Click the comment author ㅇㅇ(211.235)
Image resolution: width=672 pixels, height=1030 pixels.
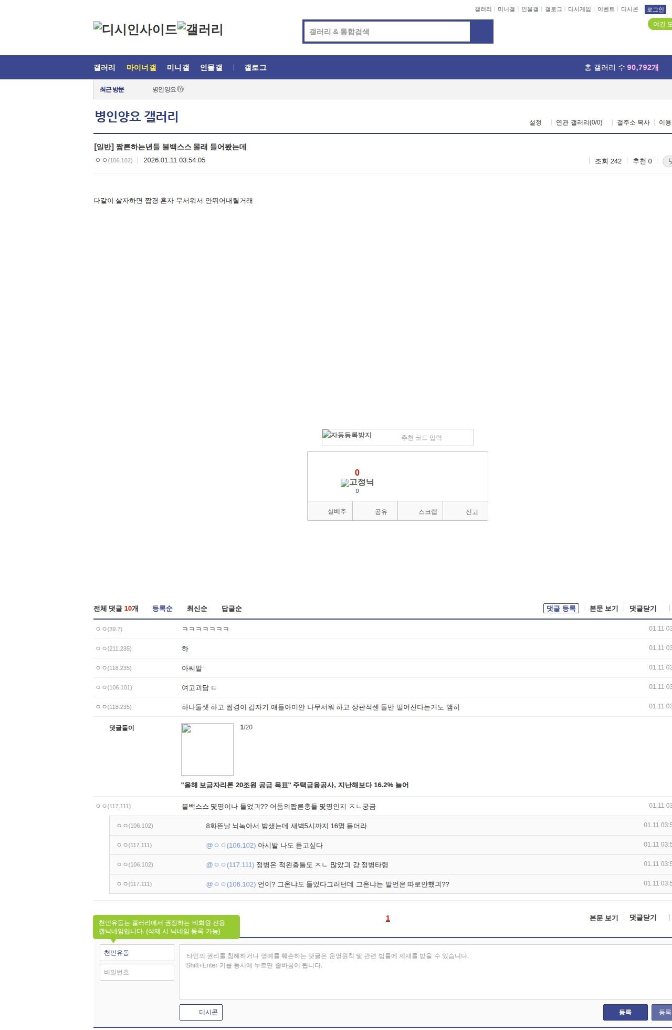click(114, 648)
